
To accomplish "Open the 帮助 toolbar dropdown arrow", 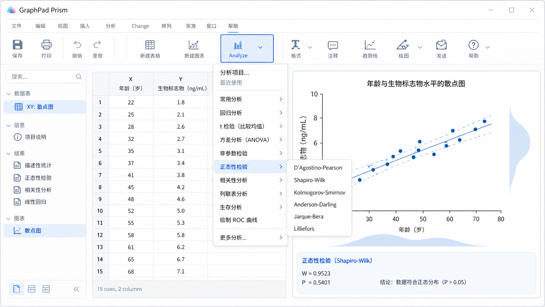I will 488,47.
